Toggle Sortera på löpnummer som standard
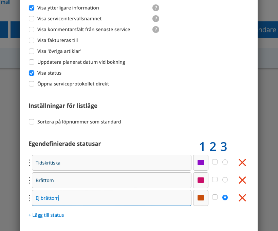278x231 pixels. [32, 122]
